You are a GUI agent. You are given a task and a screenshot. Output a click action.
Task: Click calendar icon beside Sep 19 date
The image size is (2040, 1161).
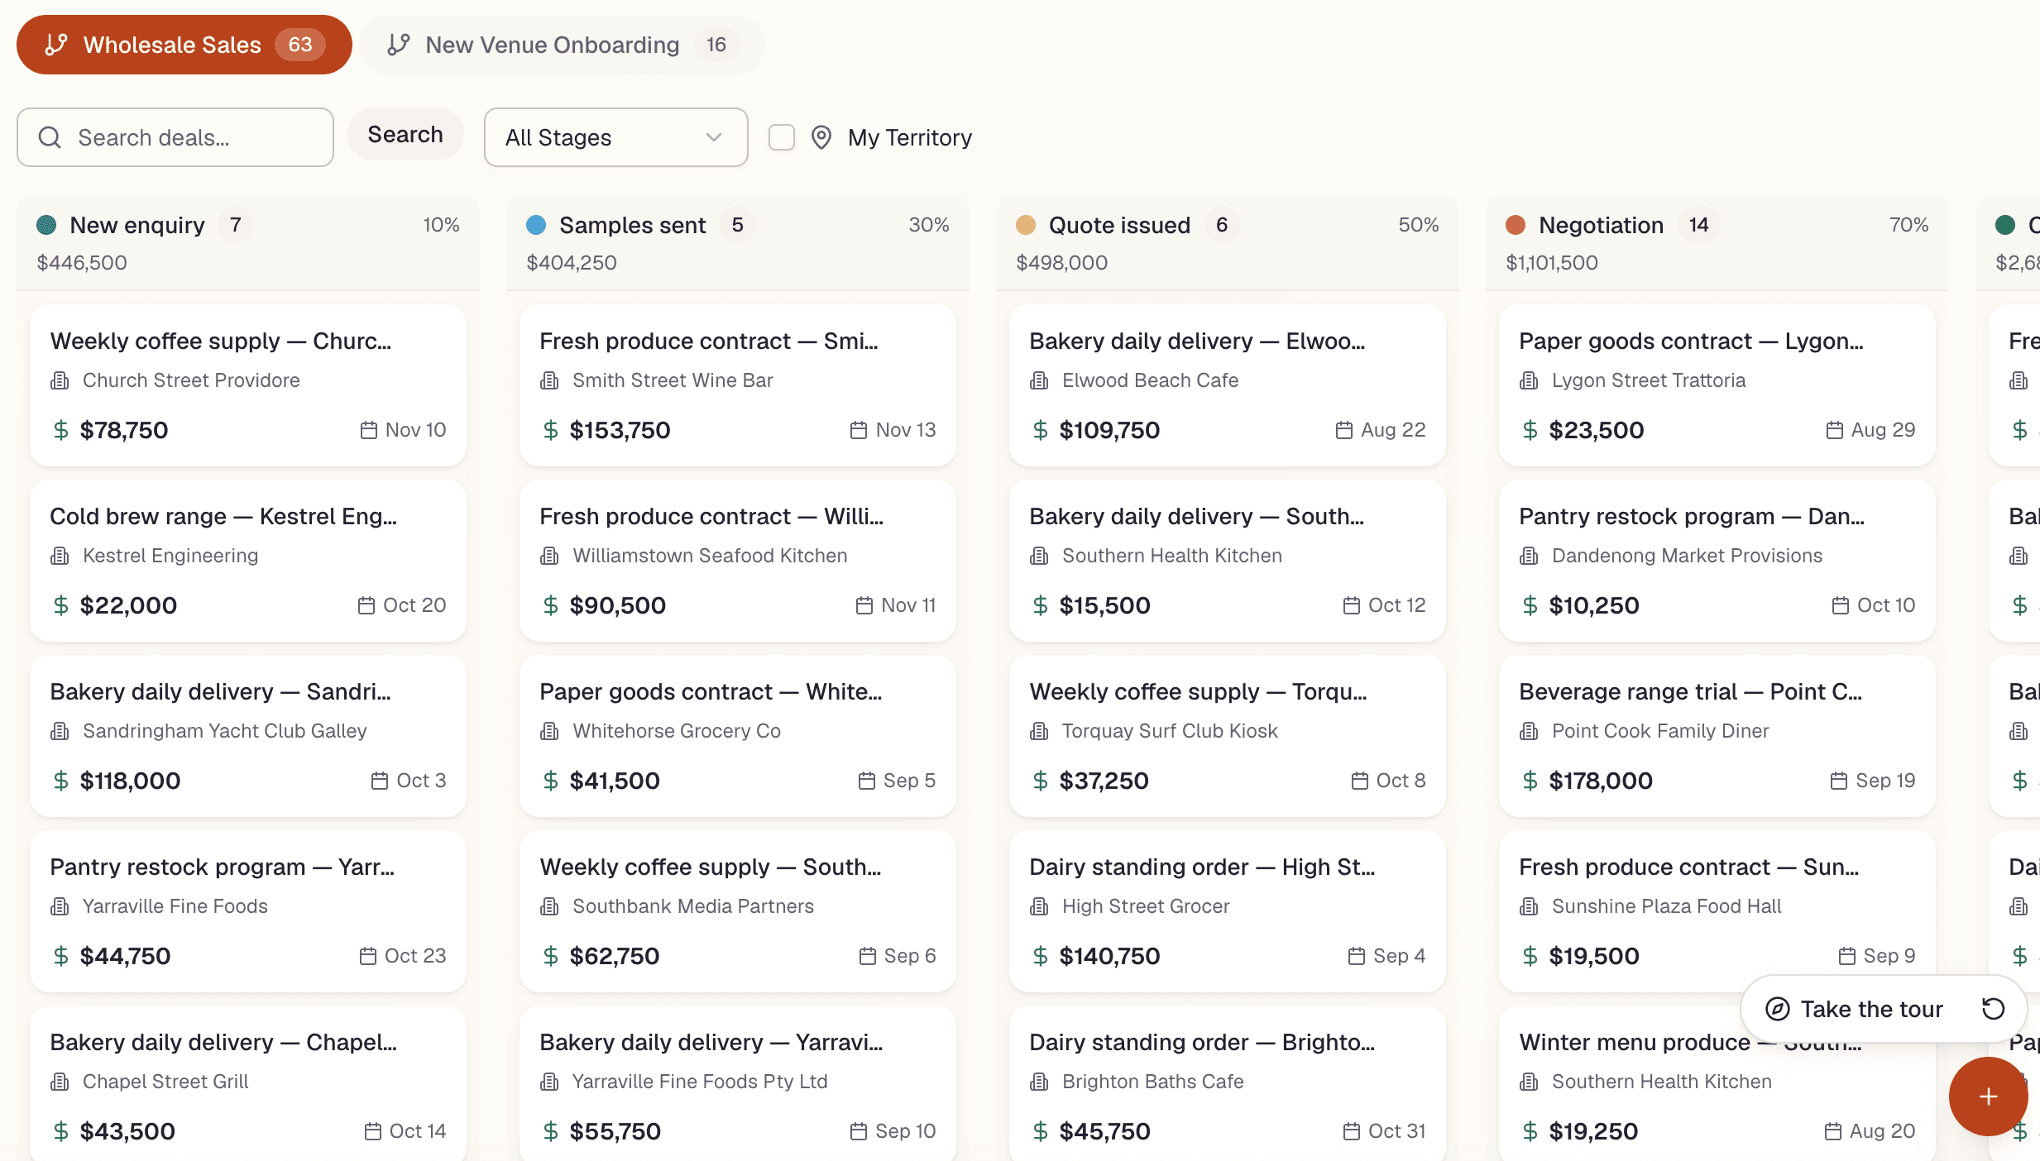tap(1838, 781)
